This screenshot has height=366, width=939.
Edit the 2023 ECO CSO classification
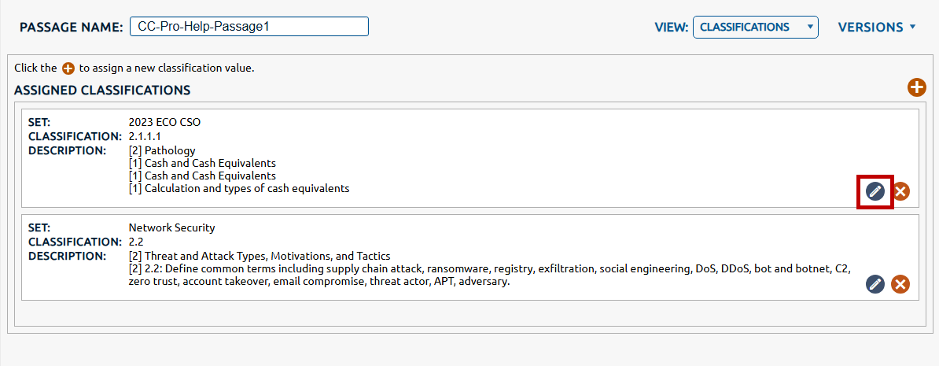[x=875, y=191]
